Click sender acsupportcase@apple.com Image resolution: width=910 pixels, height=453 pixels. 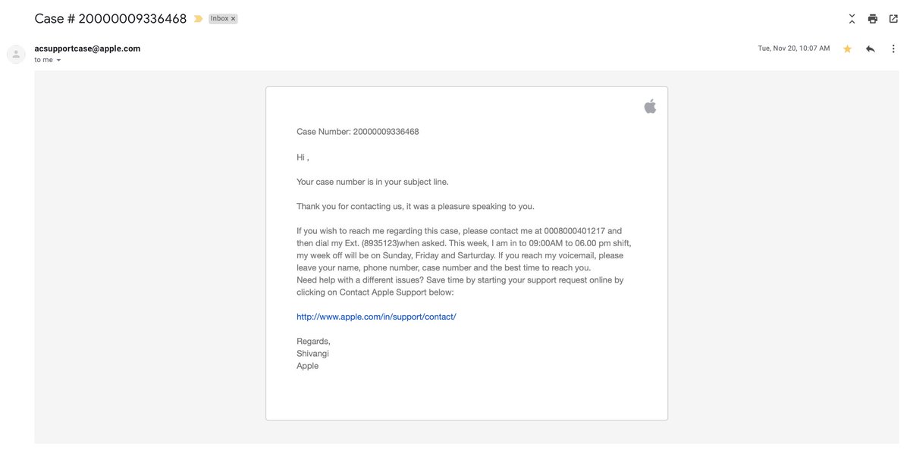pos(87,48)
